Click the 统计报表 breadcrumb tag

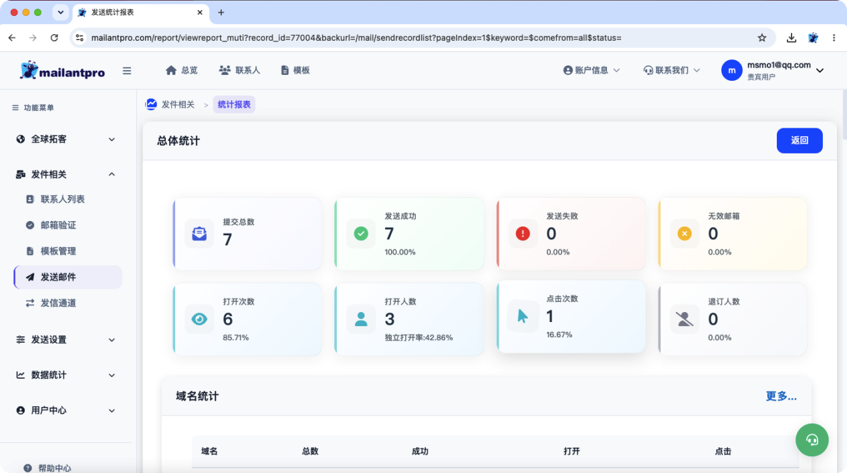pos(234,104)
